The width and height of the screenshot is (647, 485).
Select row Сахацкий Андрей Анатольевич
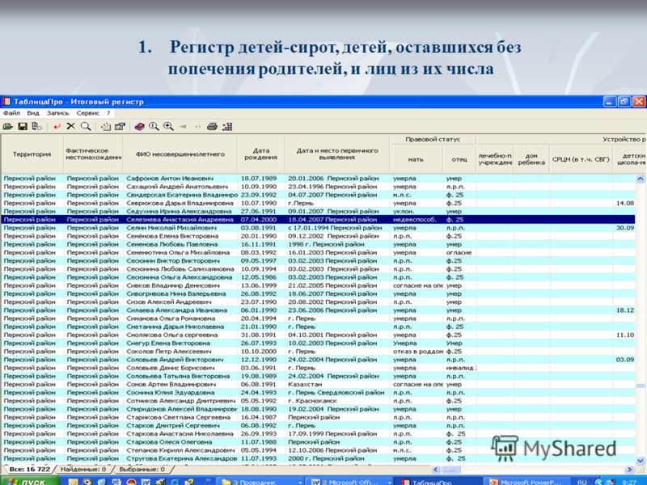318,187
